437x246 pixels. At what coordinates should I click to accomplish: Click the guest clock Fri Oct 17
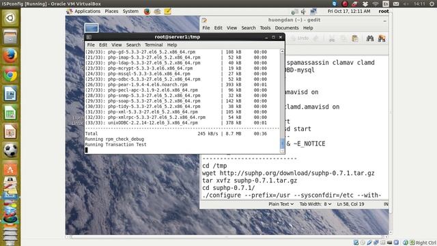[x=349, y=12]
